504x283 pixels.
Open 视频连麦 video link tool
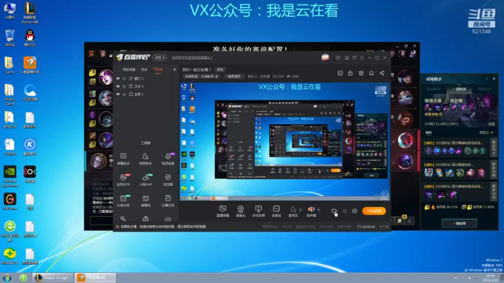coord(168,159)
